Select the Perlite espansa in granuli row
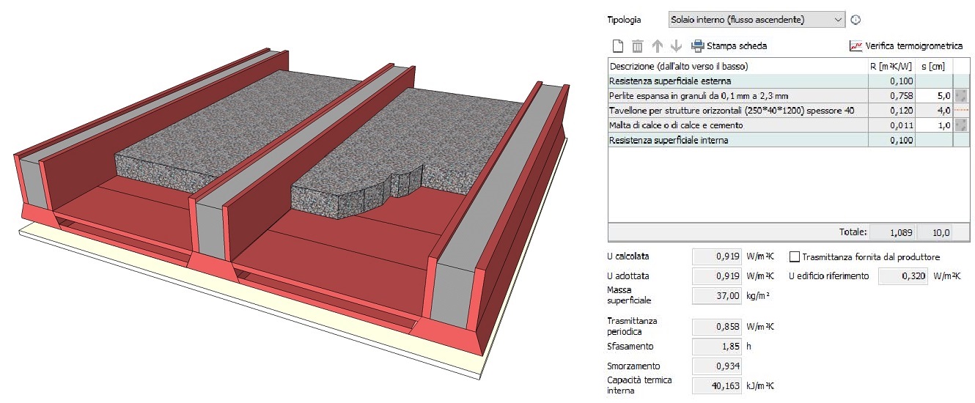This screenshot has width=975, height=403. pos(789,96)
